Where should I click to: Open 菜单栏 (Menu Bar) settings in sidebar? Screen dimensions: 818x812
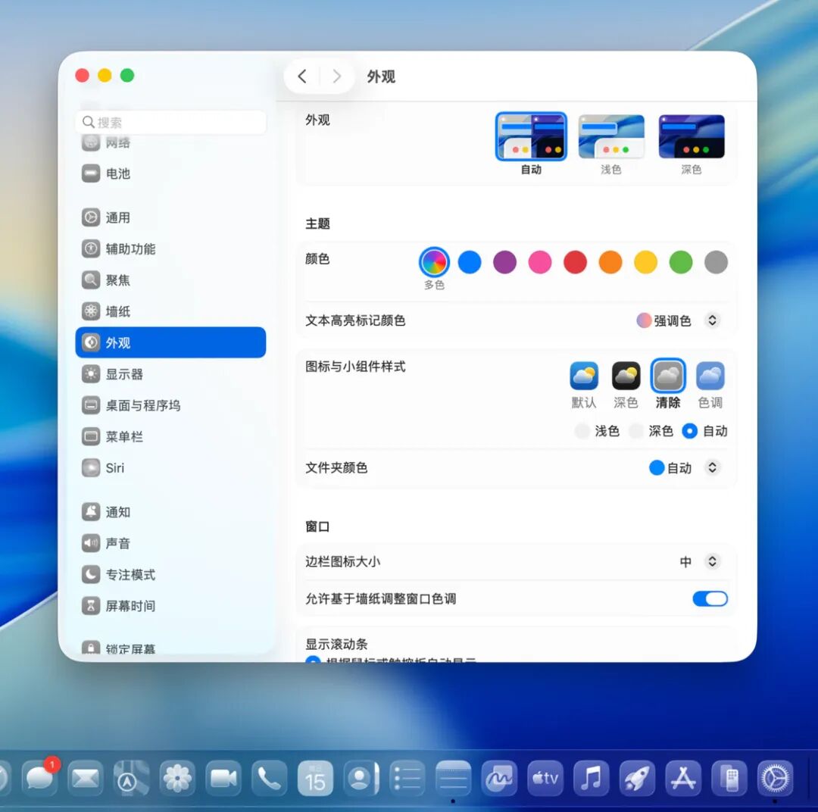[170, 437]
